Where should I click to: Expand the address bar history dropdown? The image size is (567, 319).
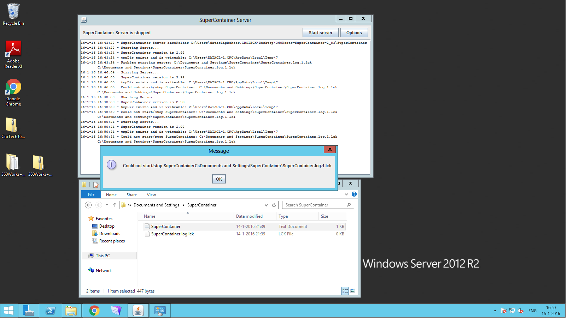(x=267, y=206)
